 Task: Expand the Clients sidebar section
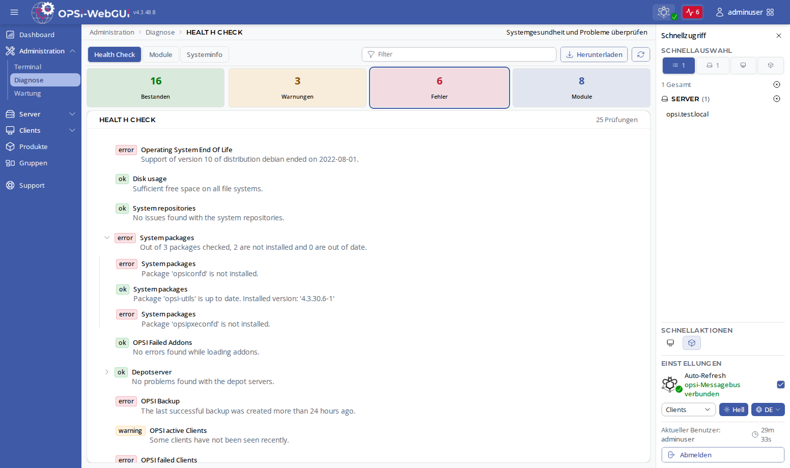coord(41,130)
